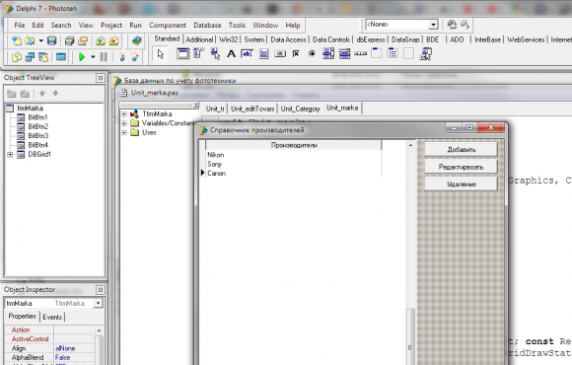Select the RadioButton component icon
The image size is (572, 365).
tap(312, 54)
